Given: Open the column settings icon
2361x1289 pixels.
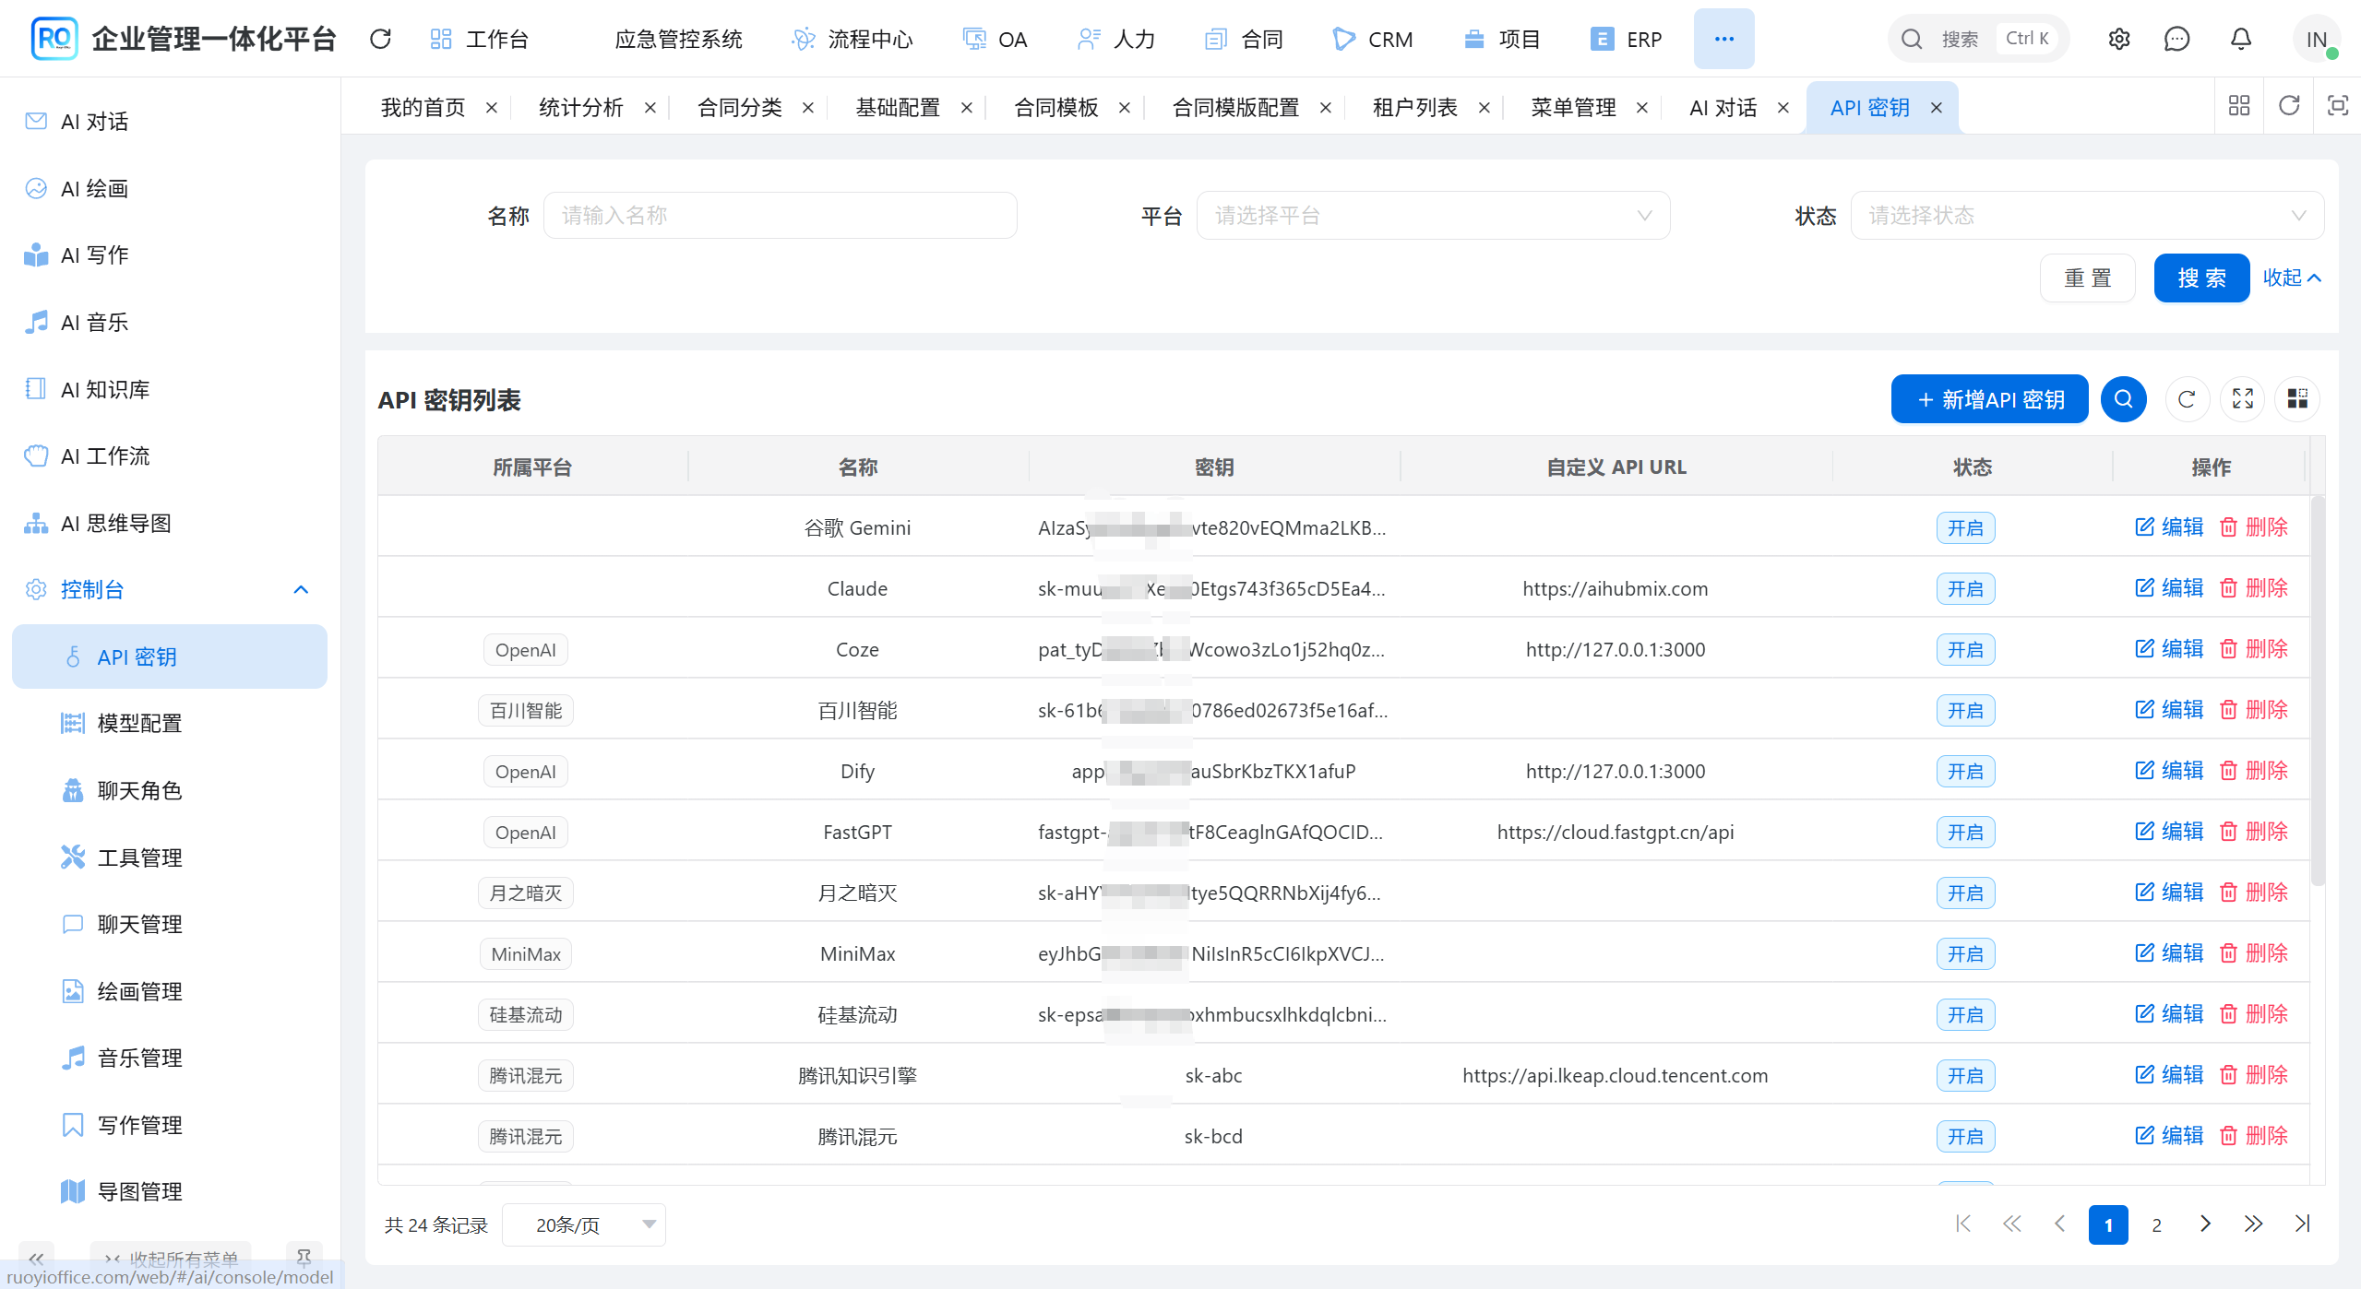Looking at the screenshot, I should click(2297, 399).
